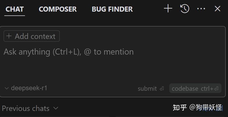This screenshot has width=228, height=117.
Task: Click the chevron next to Previous chats
Action: pyautogui.click(x=56, y=108)
